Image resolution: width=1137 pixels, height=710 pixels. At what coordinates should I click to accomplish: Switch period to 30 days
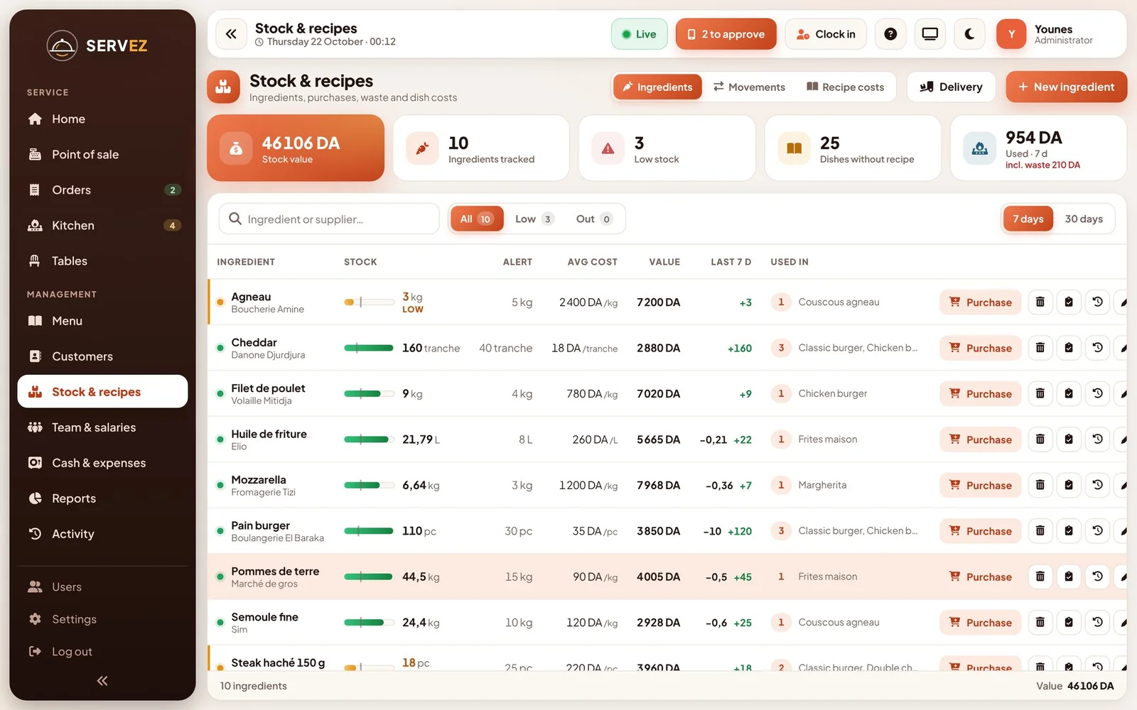pyautogui.click(x=1084, y=219)
